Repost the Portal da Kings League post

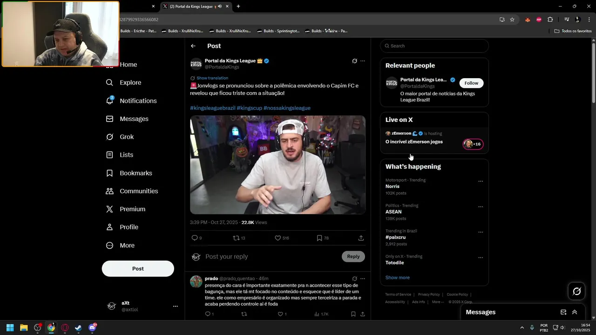coord(239,238)
